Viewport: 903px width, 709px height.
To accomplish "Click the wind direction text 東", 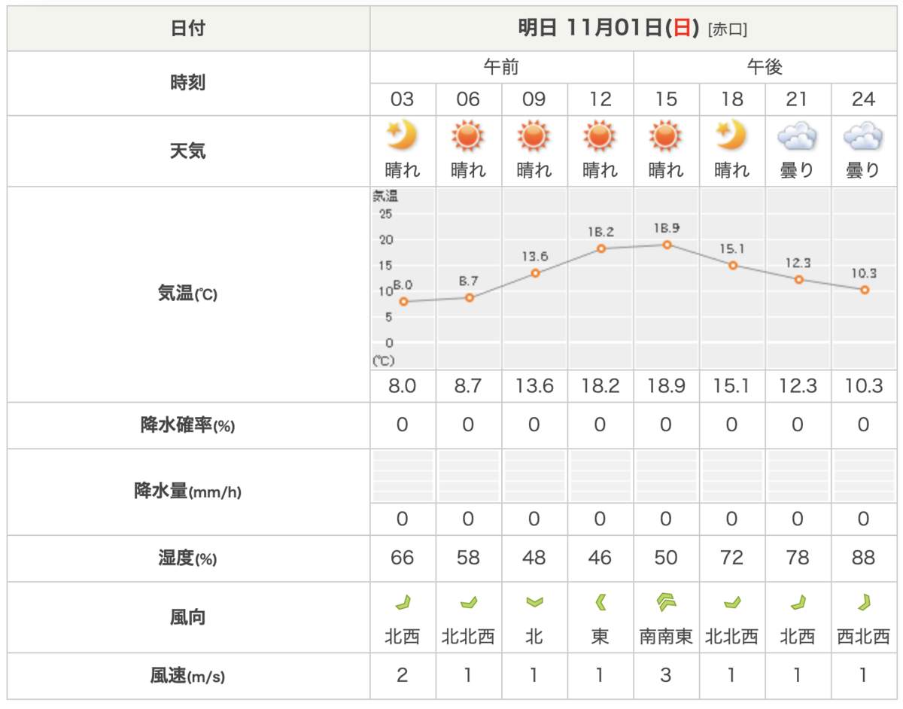I will [600, 637].
